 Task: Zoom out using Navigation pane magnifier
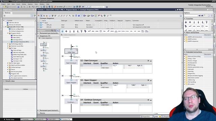point(55,31)
